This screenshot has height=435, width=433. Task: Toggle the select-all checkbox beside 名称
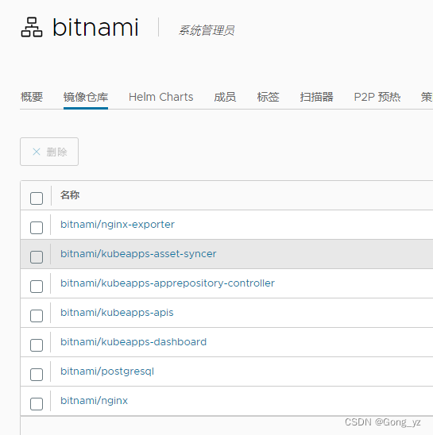[x=37, y=198]
